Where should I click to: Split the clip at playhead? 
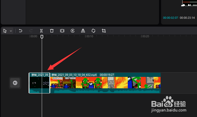pyautogui.click(x=41, y=31)
